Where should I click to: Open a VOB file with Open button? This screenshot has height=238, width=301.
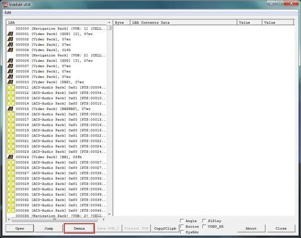pyautogui.click(x=20, y=228)
